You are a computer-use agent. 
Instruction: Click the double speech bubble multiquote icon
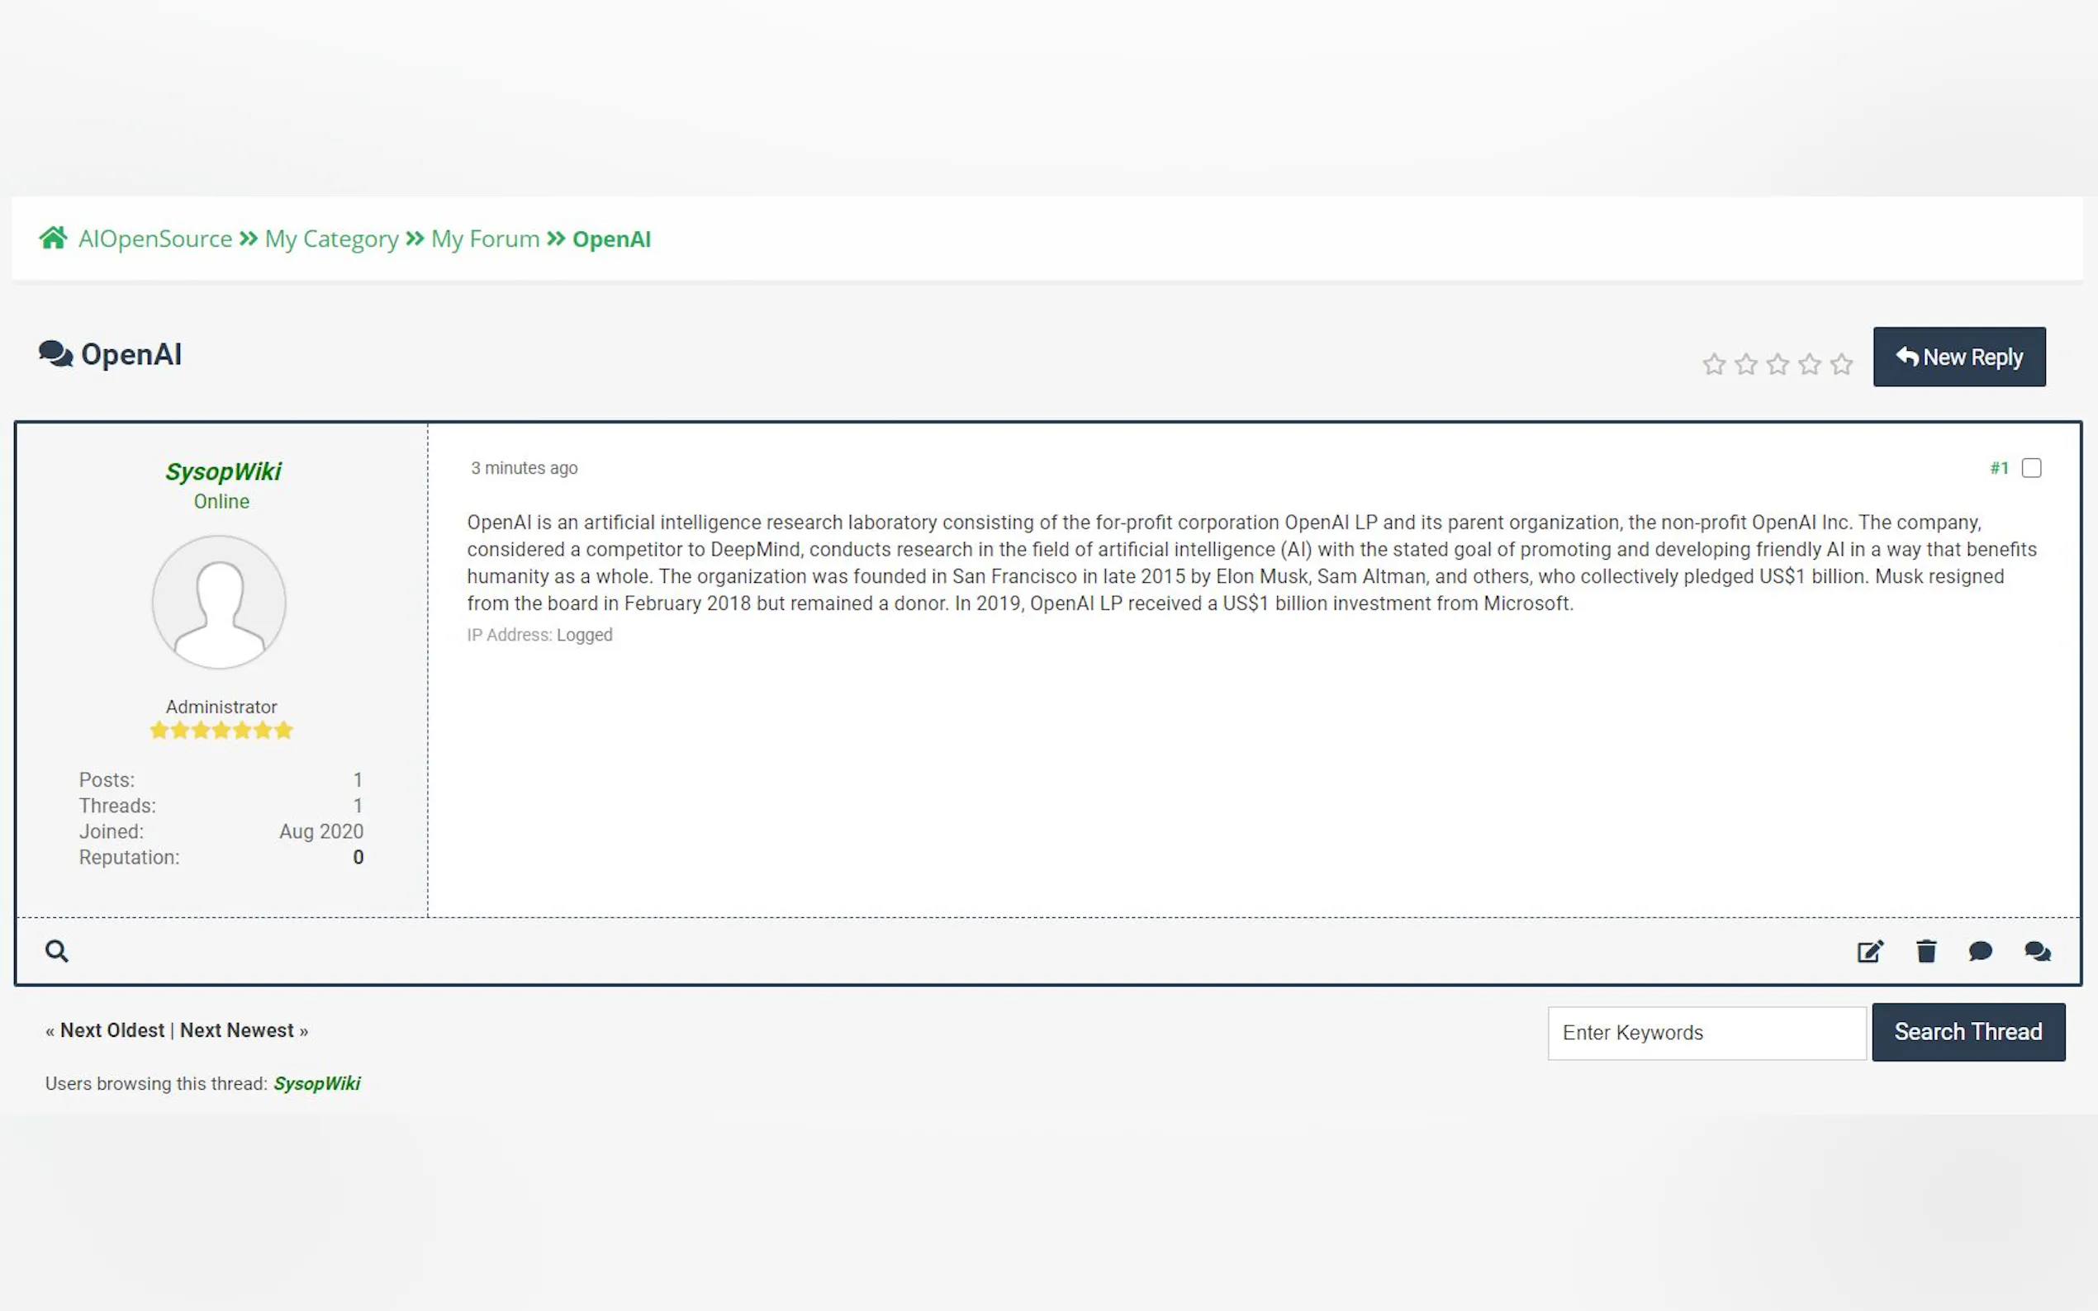pos(2037,951)
